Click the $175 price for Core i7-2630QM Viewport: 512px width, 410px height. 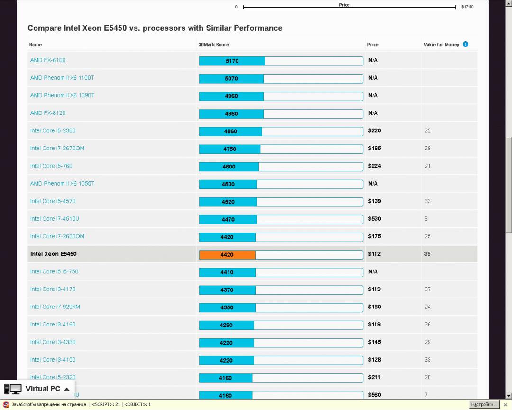coord(374,237)
